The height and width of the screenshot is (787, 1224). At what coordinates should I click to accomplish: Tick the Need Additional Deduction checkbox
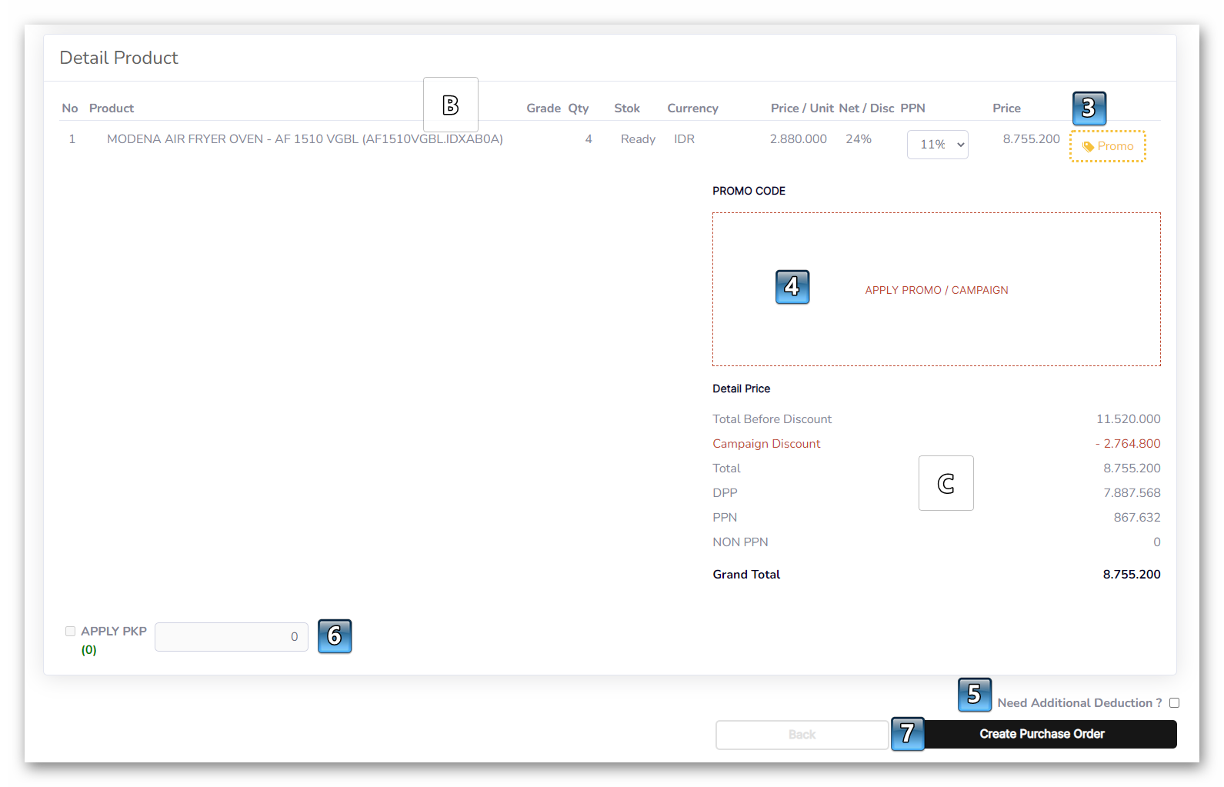[x=1174, y=702]
